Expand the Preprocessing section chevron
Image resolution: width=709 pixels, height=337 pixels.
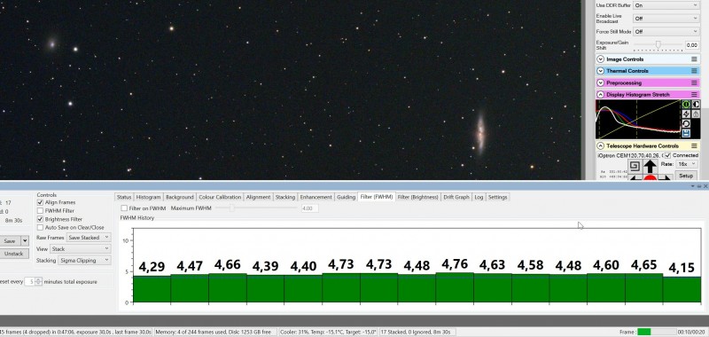pos(601,82)
